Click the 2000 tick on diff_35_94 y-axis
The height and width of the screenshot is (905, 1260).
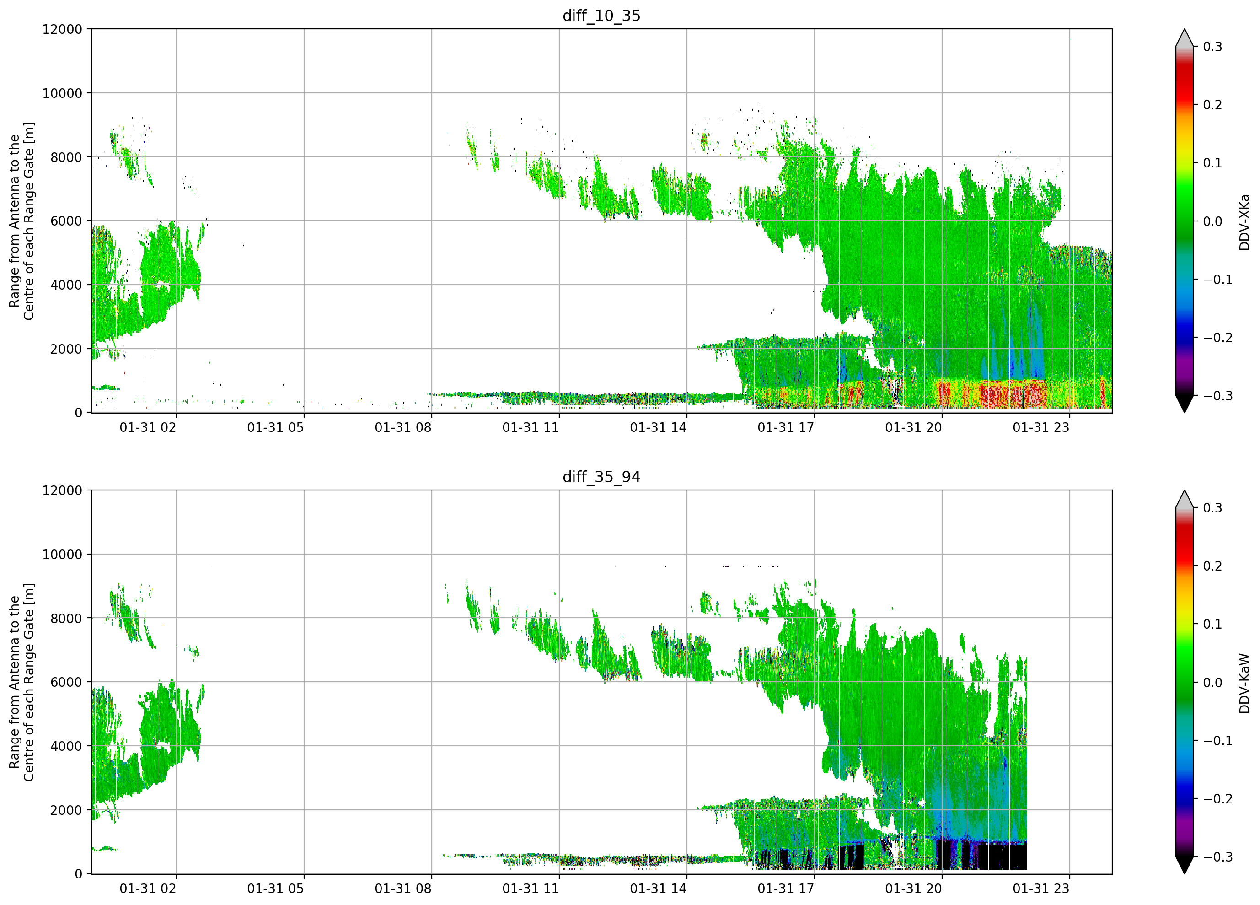[66, 810]
